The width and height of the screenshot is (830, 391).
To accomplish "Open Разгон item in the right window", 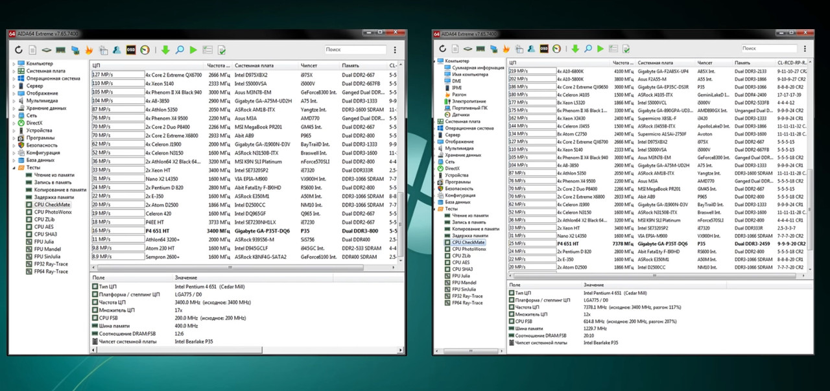I will [459, 94].
